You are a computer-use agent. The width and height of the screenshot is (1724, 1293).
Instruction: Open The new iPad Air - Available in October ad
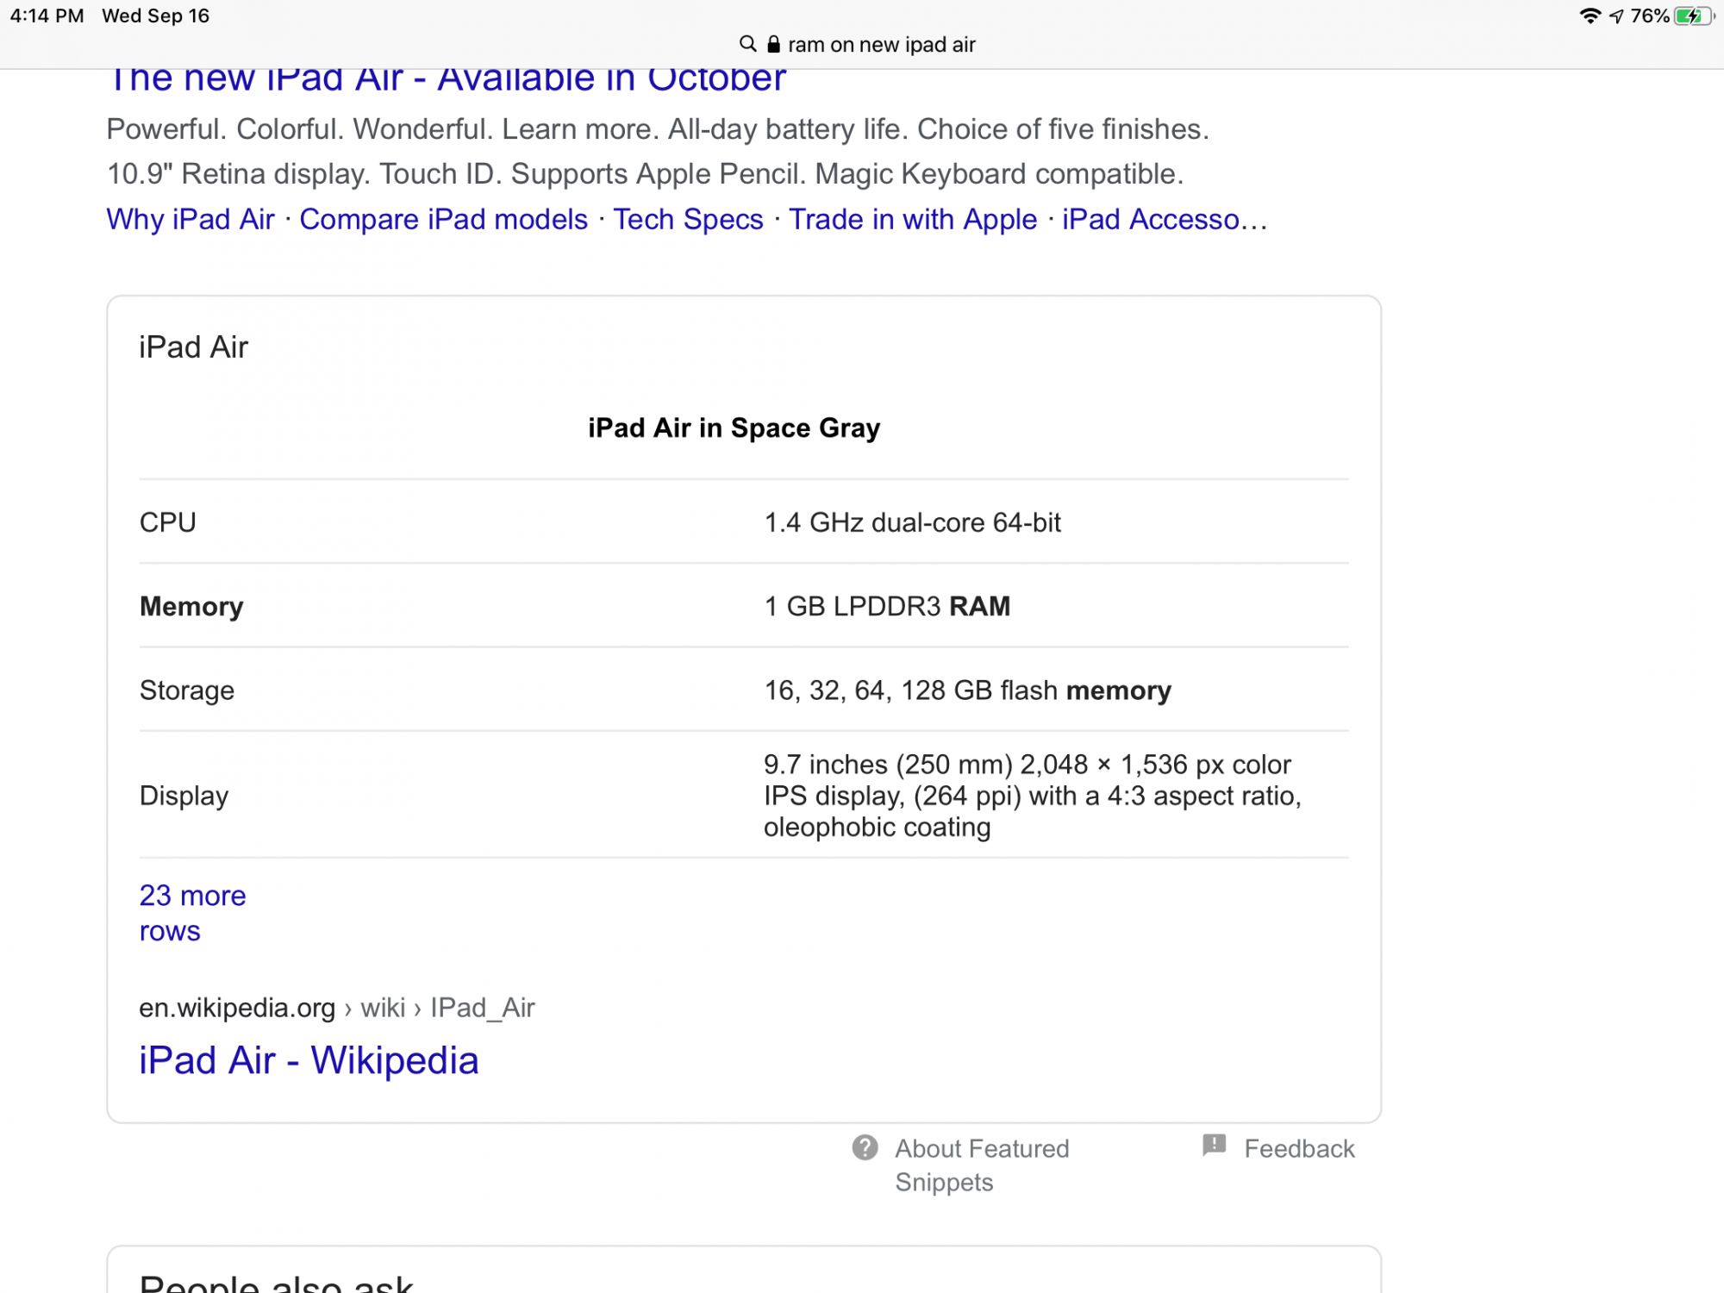pyautogui.click(x=447, y=79)
